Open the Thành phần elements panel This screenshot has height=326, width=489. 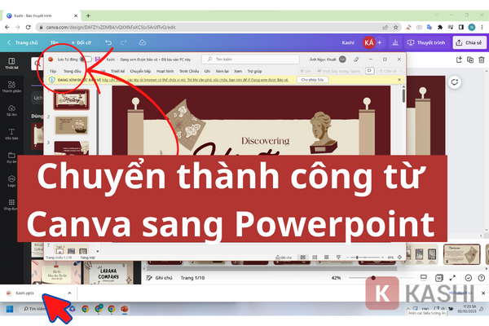pyautogui.click(x=11, y=87)
